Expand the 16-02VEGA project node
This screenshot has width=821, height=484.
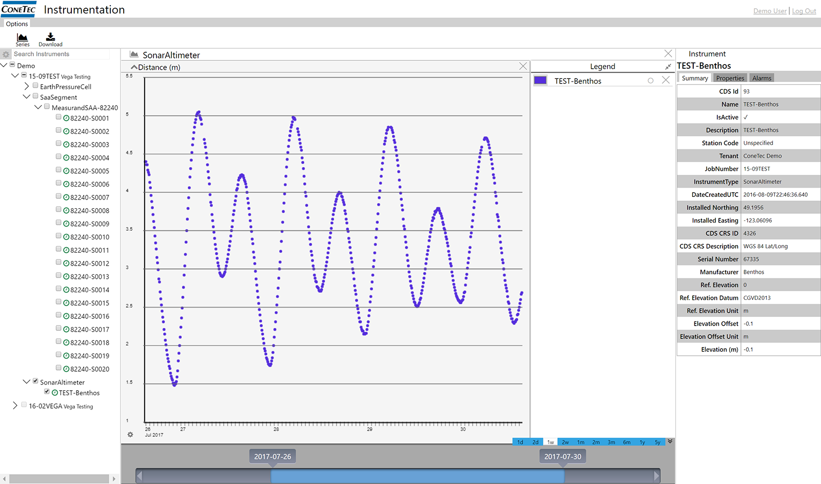click(x=15, y=405)
